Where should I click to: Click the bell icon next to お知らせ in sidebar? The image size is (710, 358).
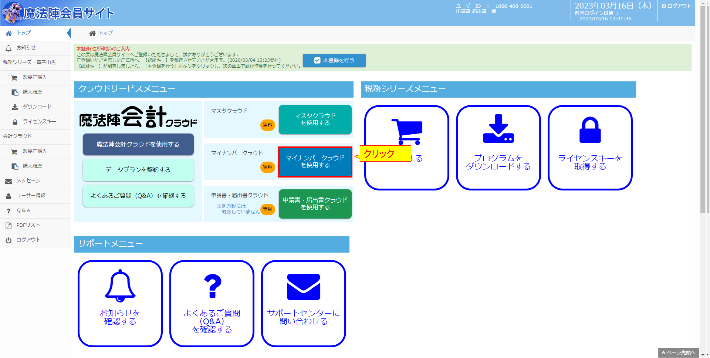click(x=9, y=48)
